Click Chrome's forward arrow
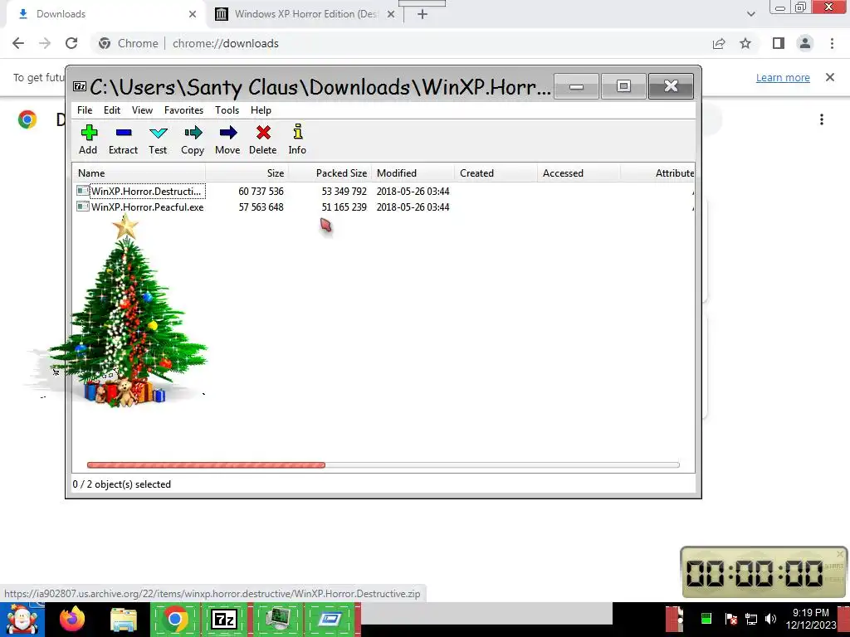The height and width of the screenshot is (637, 850). (x=45, y=43)
